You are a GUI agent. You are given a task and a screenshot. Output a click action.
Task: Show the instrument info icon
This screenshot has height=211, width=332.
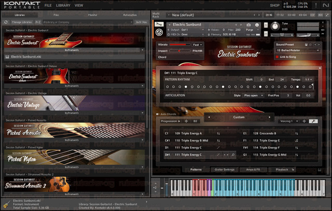point(257,25)
